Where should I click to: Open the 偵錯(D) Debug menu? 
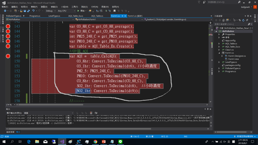pyautogui.click(x=54, y=7)
